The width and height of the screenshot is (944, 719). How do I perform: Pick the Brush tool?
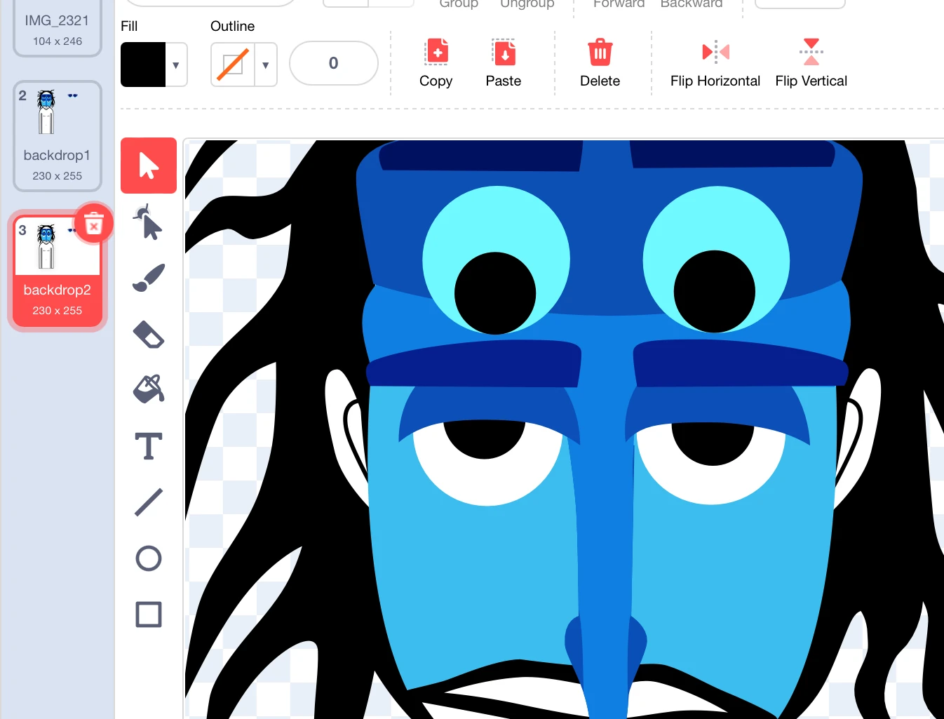[149, 278]
